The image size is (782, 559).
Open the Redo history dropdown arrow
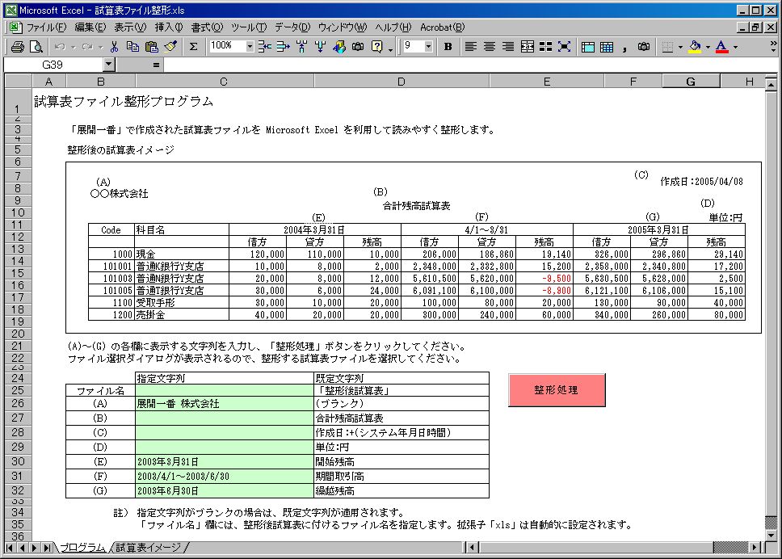[x=100, y=48]
